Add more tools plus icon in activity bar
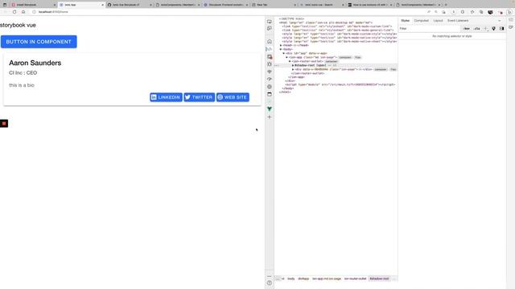515x289 pixels. tap(270, 117)
